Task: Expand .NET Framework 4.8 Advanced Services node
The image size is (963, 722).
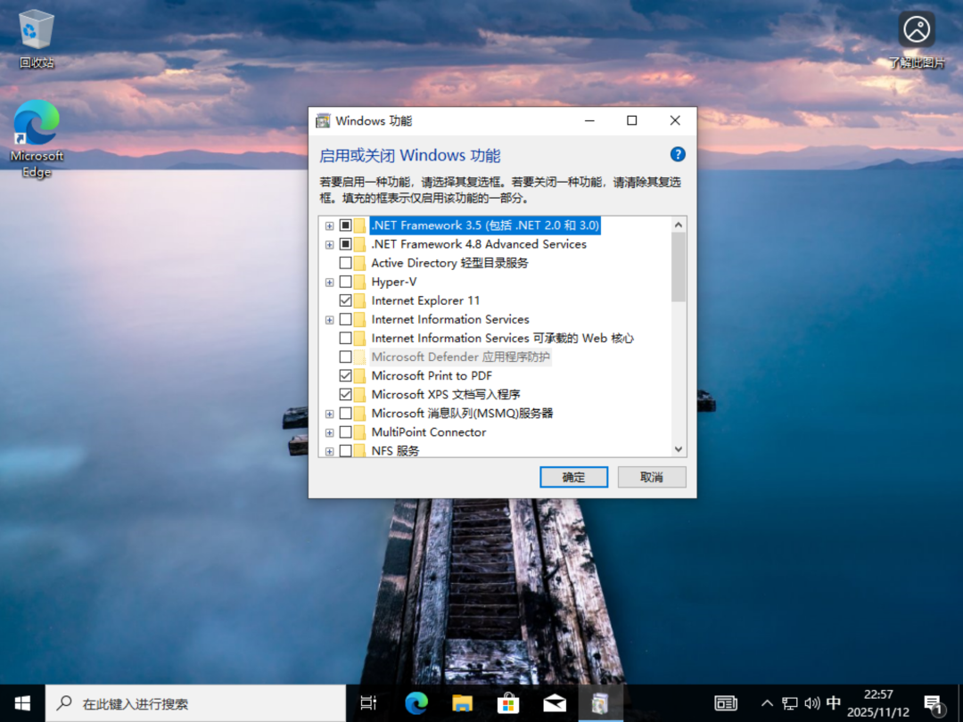Action: [x=330, y=245]
